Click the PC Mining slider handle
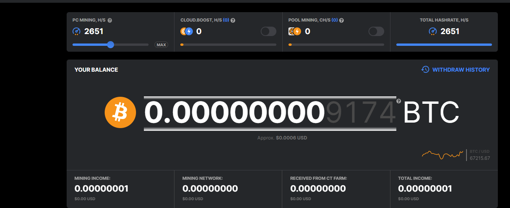The width and height of the screenshot is (510, 208). tap(111, 45)
